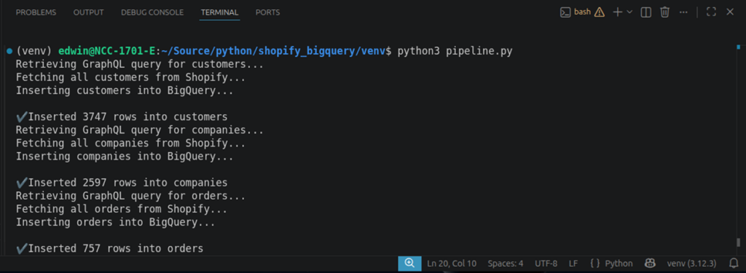Open the PORTS tab
746x273 pixels.
[268, 12]
